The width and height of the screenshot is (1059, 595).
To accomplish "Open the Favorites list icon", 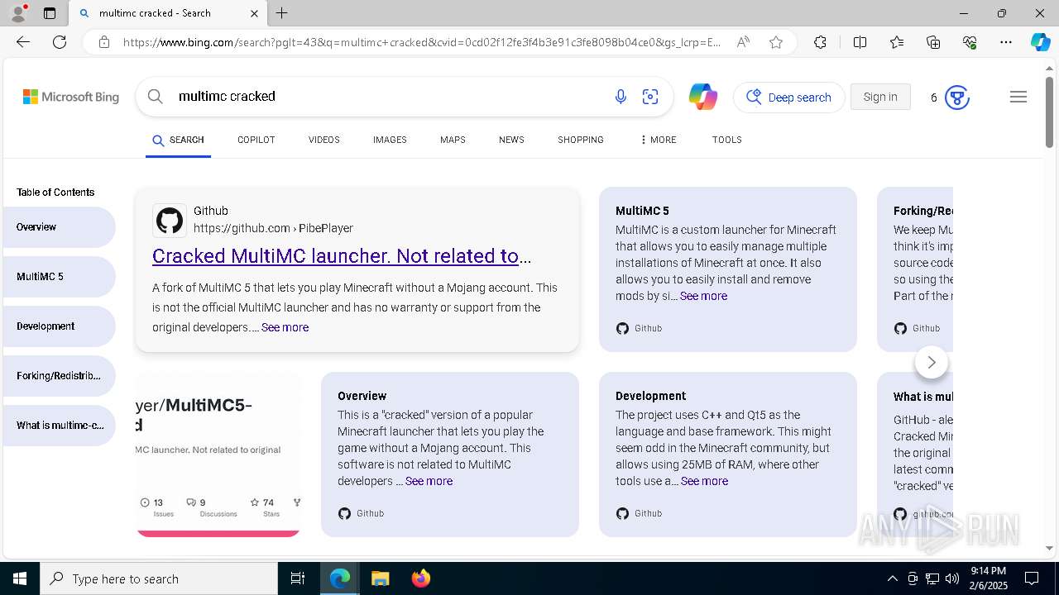I will click(x=897, y=42).
